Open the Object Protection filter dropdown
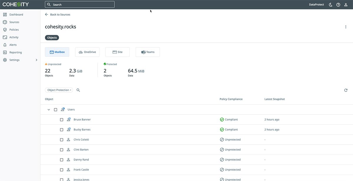This screenshot has width=353, height=181. [59, 90]
